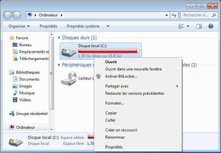The image size is (221, 153).
Task: Collapse the Périphériques group triangle
Action: coord(59,65)
